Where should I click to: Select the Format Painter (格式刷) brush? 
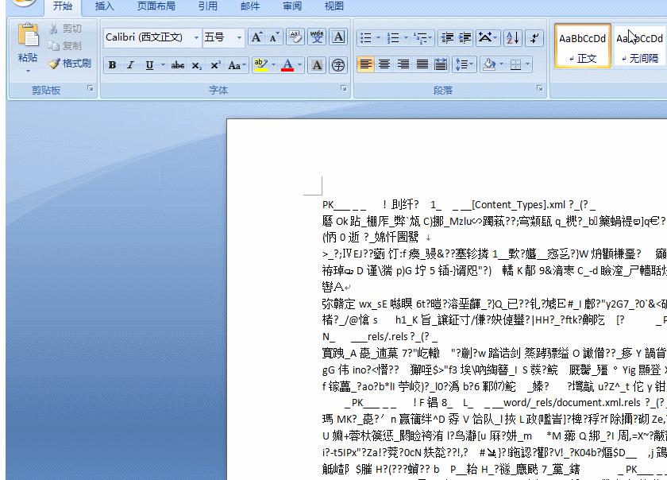tap(70, 64)
